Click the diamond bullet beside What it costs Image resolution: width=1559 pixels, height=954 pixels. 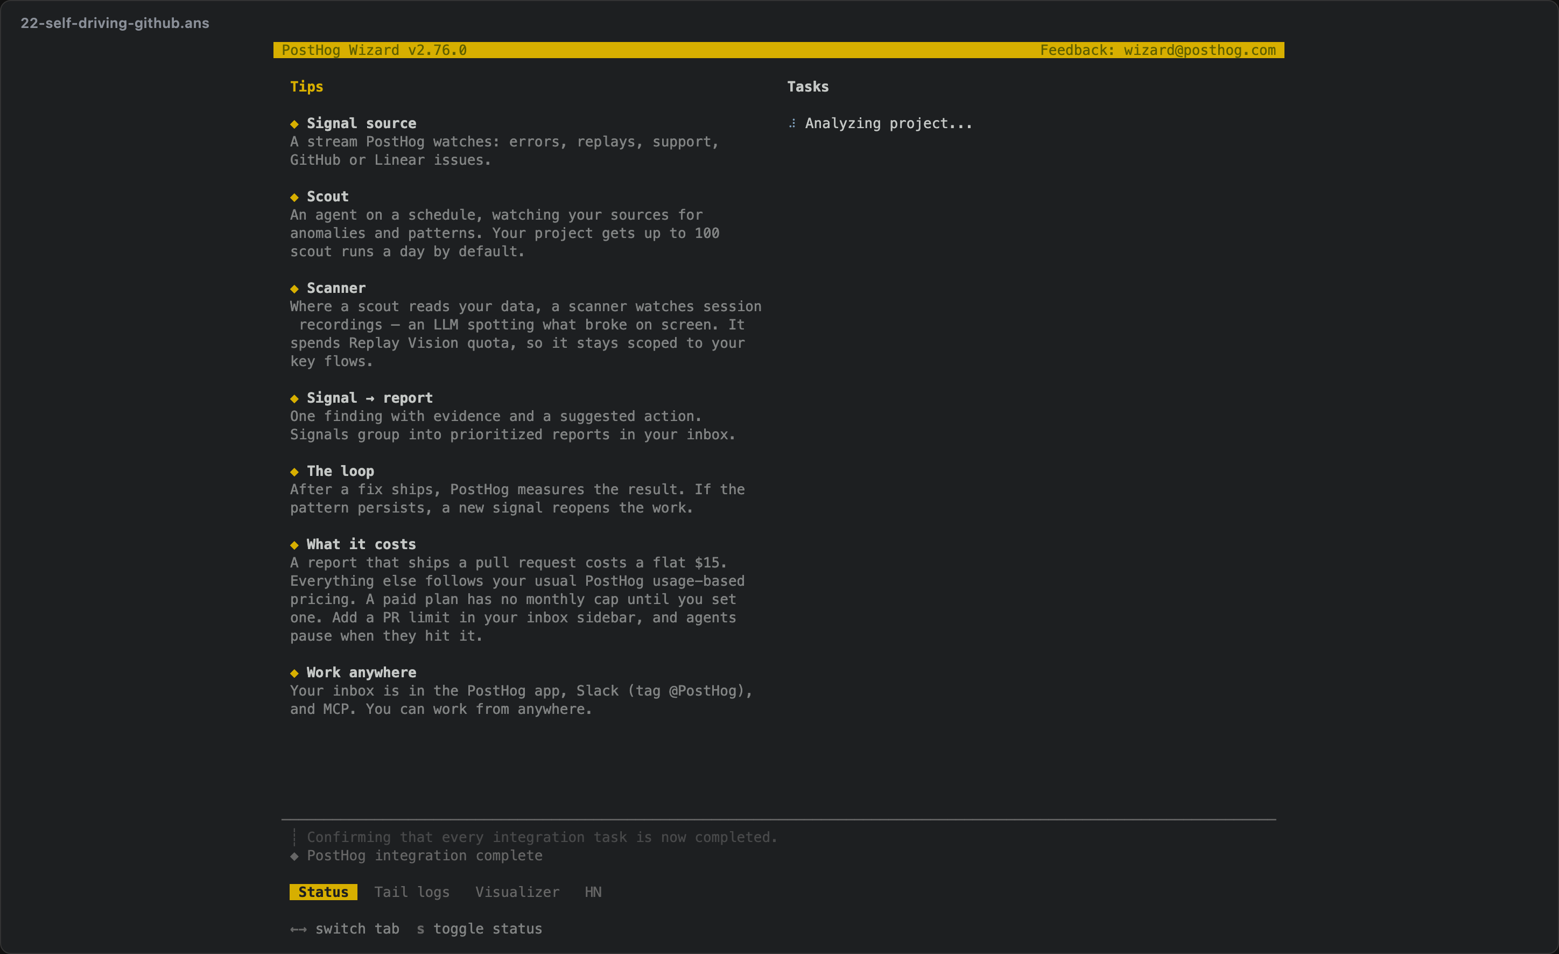[294, 545]
